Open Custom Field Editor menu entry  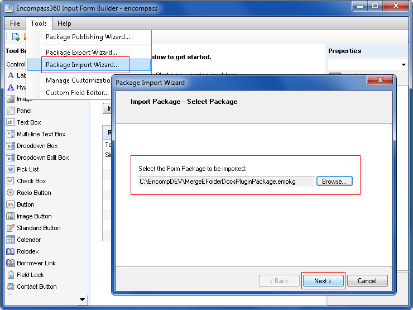coord(77,93)
